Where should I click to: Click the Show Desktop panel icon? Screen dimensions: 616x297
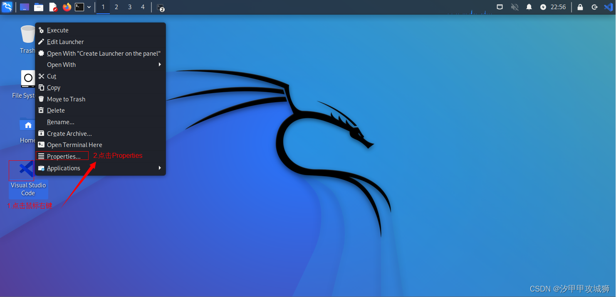tap(25, 7)
